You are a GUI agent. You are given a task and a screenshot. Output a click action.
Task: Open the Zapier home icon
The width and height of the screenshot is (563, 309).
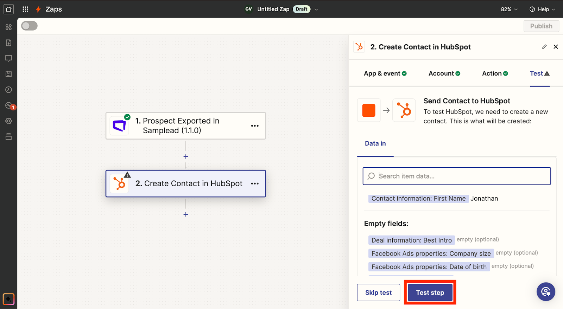[8, 9]
